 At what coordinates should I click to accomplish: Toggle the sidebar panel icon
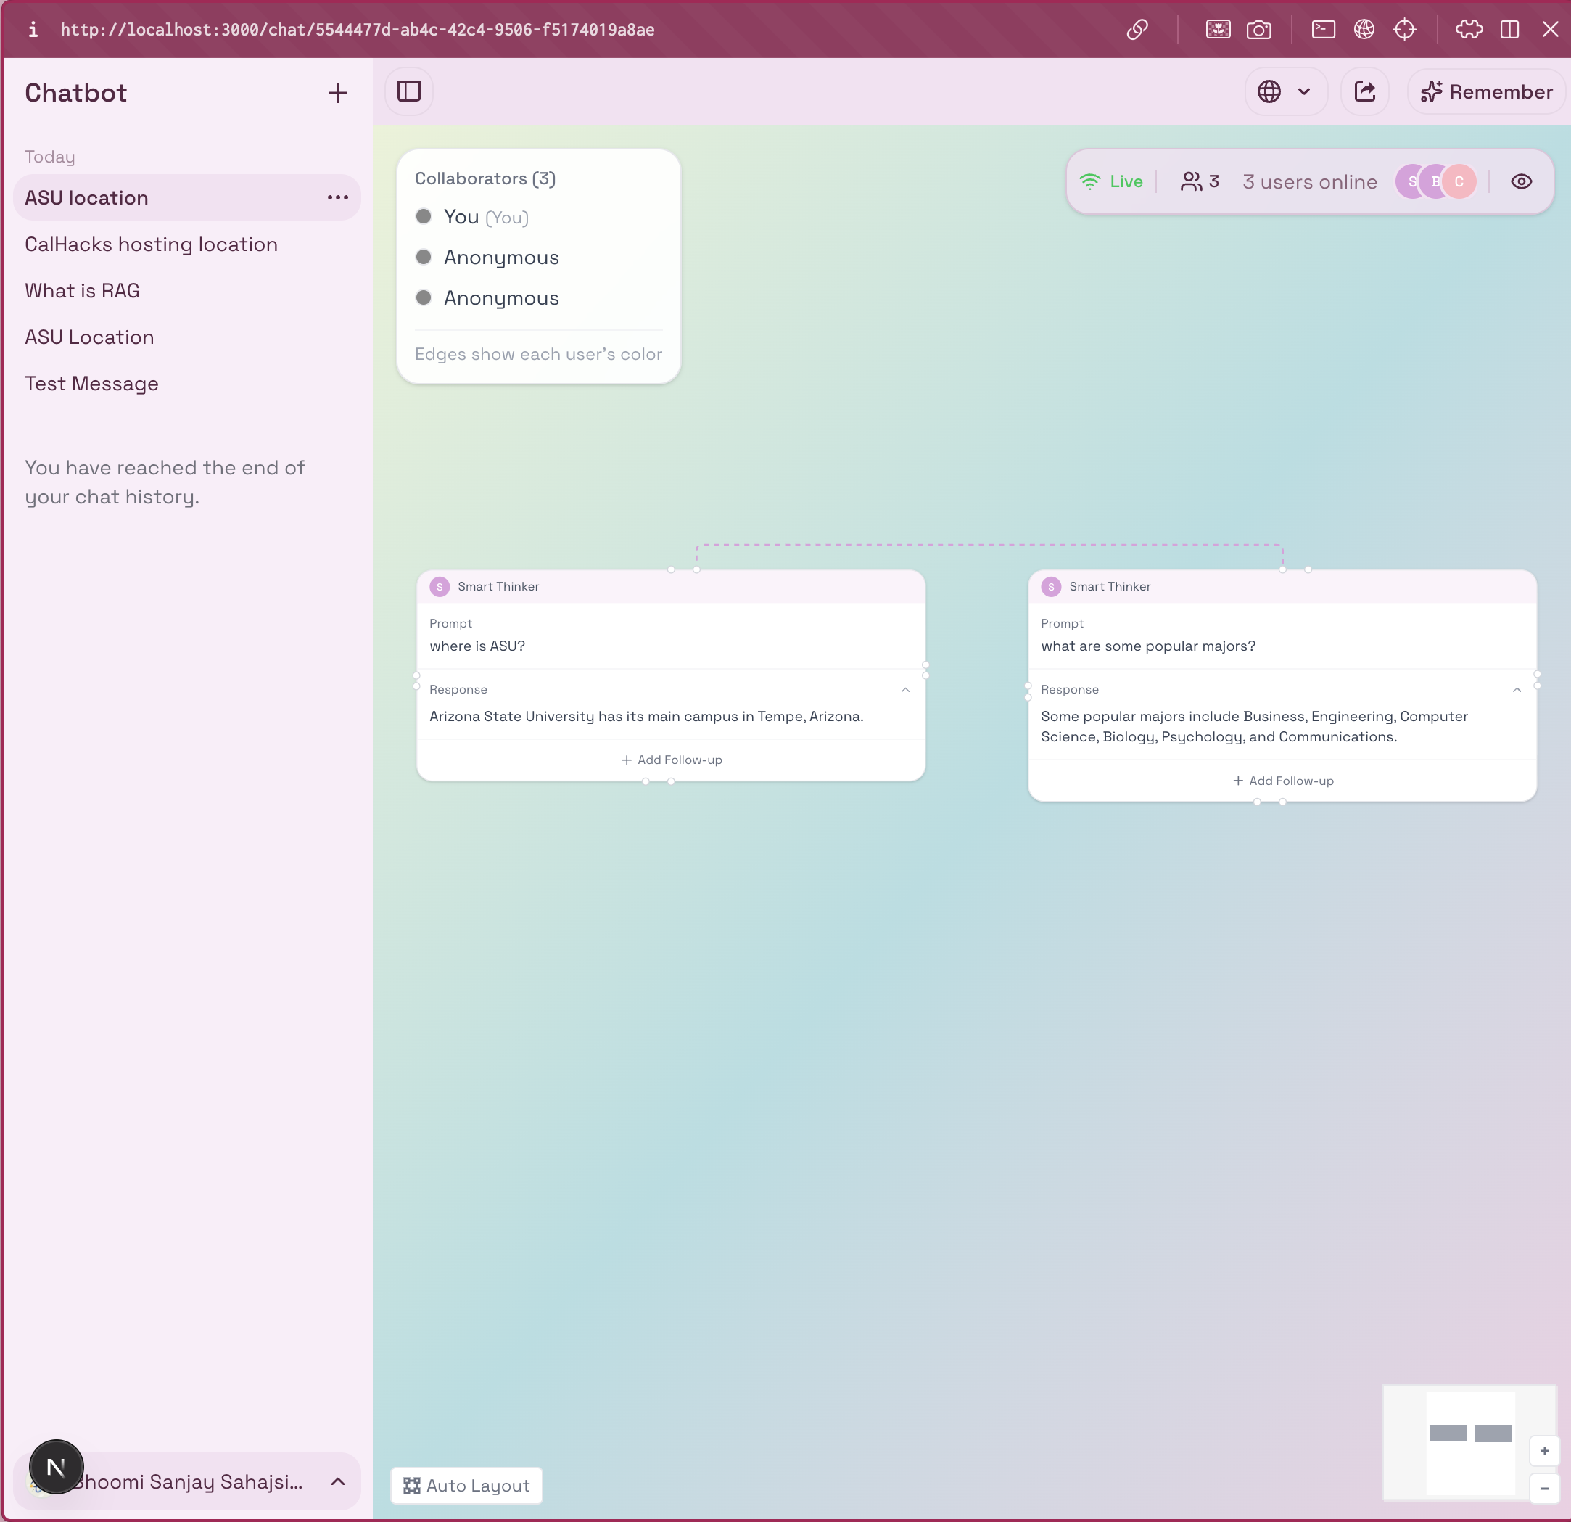[x=409, y=91]
